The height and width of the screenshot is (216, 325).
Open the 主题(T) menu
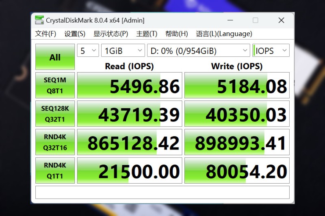point(147,34)
